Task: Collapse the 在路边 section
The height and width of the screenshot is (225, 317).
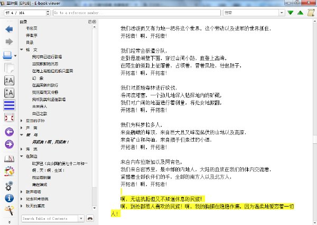Action: (22, 156)
